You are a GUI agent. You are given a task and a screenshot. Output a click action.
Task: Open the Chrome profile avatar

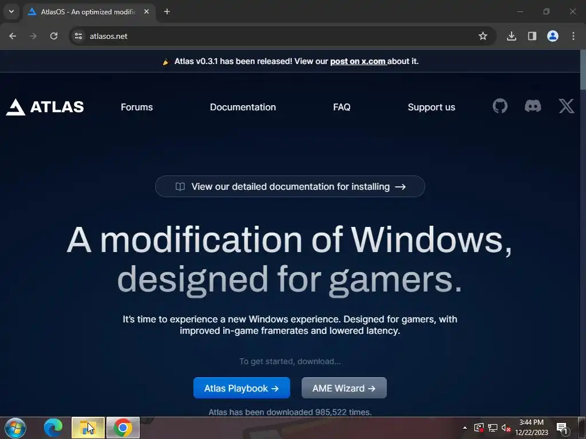(553, 36)
